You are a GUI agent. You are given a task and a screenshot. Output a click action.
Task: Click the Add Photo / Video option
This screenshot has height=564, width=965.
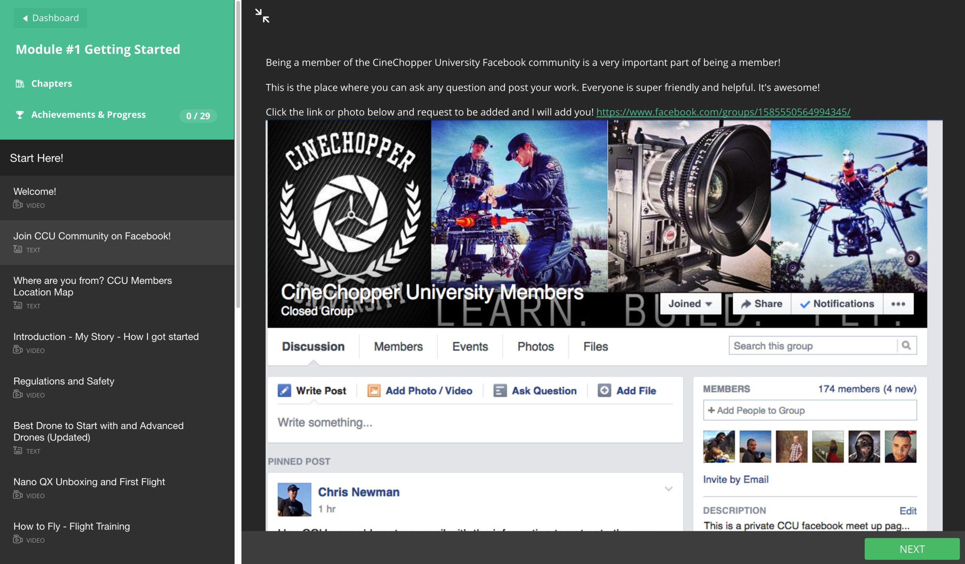click(x=420, y=391)
